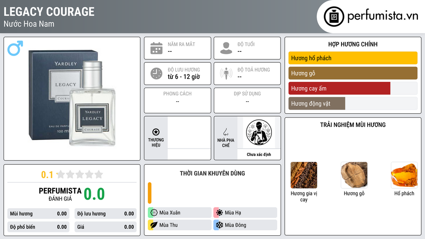The height and width of the screenshot is (239, 425).
Task: Click the orange vertical season bar
Action: click(x=149, y=193)
